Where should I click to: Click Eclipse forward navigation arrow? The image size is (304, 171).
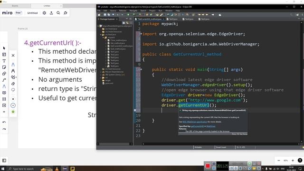(x=213, y=15)
